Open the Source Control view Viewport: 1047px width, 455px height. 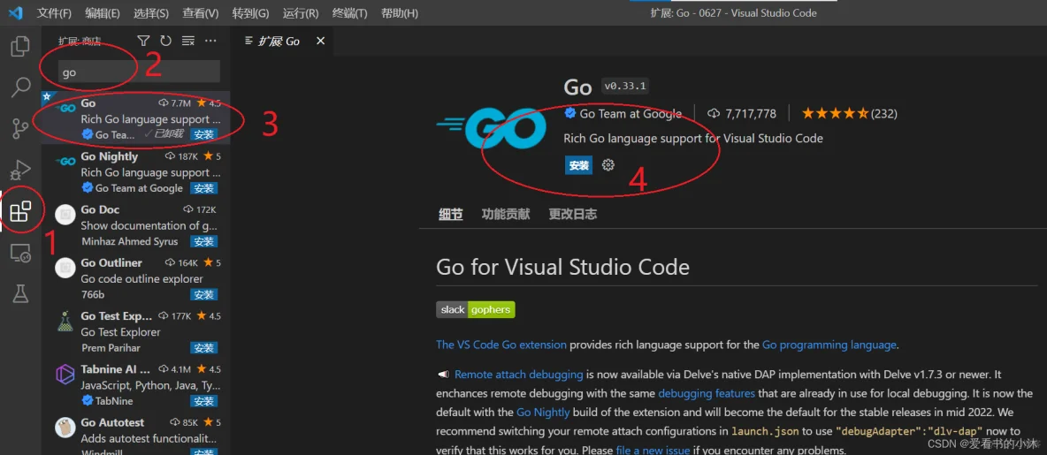(20, 128)
